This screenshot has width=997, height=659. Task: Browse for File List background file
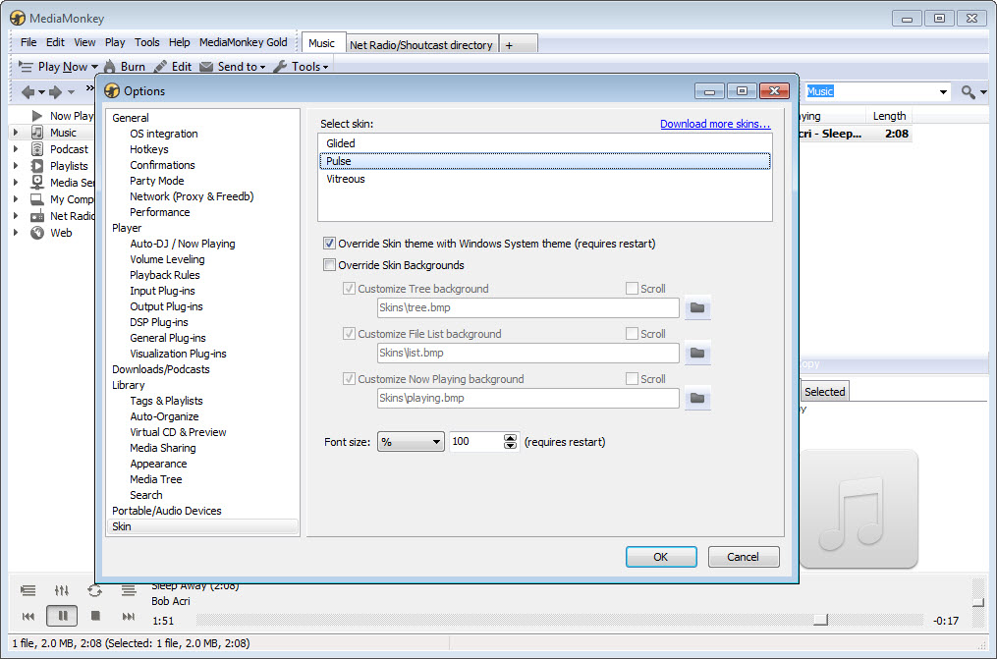tap(697, 353)
